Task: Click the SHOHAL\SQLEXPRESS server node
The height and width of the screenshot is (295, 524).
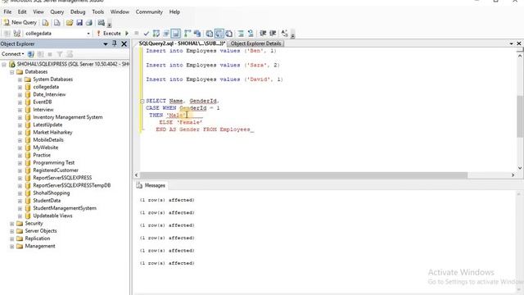Action: [73, 64]
